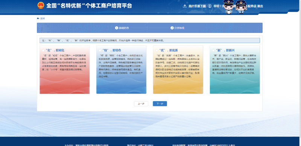
Task: Click the step 2 circle for 分类标准
Action: (172, 28)
